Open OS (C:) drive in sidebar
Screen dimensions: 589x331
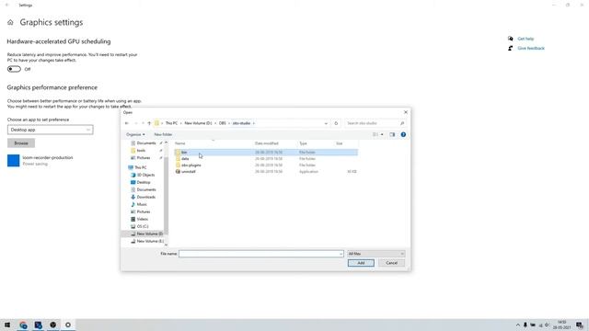tap(143, 226)
